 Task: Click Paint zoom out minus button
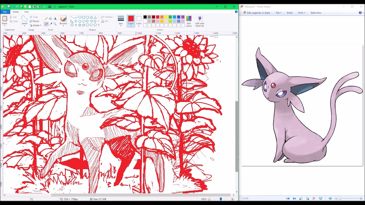[x=209, y=199]
